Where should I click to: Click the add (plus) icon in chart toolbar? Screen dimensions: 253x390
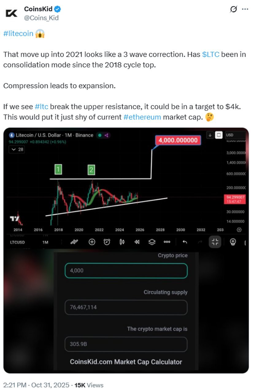coord(92,242)
